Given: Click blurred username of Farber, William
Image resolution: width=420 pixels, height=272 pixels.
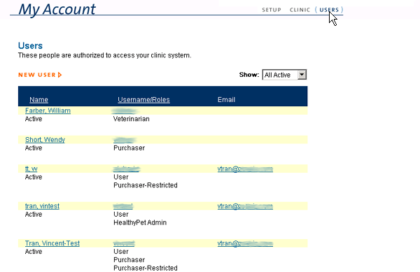Looking at the screenshot, I should point(125,110).
